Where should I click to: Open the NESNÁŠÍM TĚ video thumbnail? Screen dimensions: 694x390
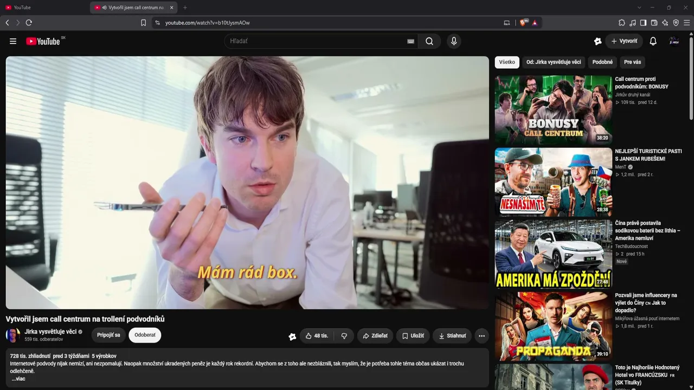[553, 183]
